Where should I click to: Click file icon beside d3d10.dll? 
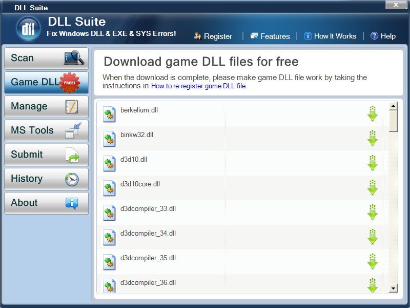pyautogui.click(x=109, y=163)
